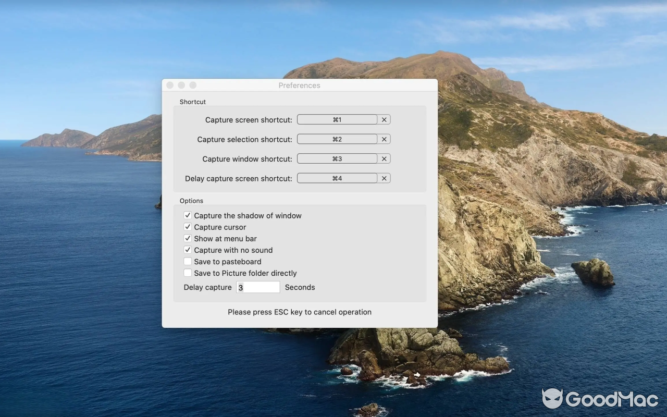
Task: Click the green zoom button
Action: 192,84
